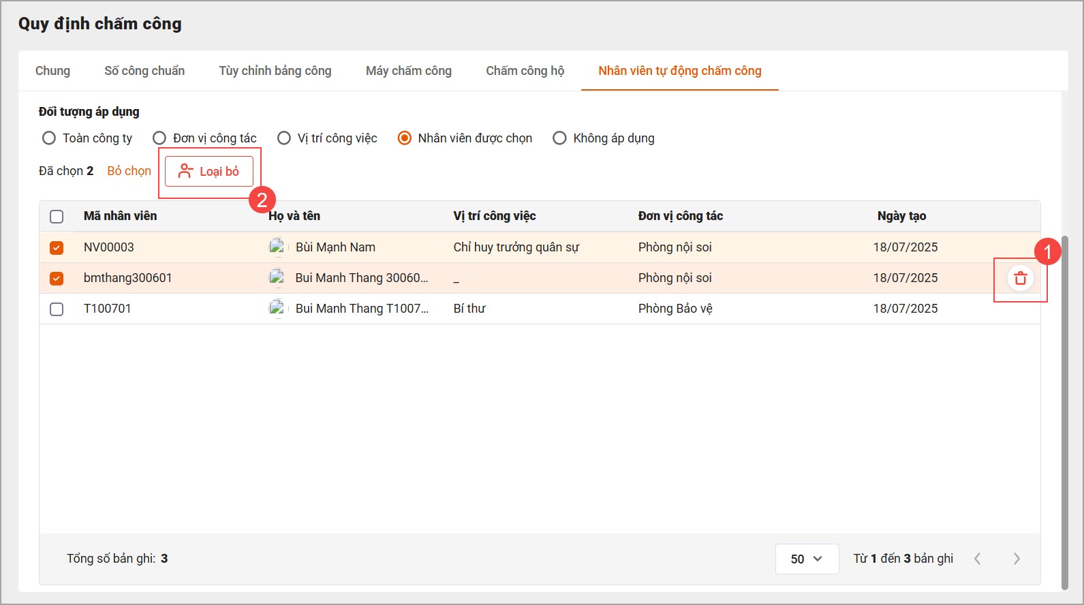Viewport: 1084px width, 605px height.
Task: Uncheck the bmthang300601 row checkbox
Action: 57,278
